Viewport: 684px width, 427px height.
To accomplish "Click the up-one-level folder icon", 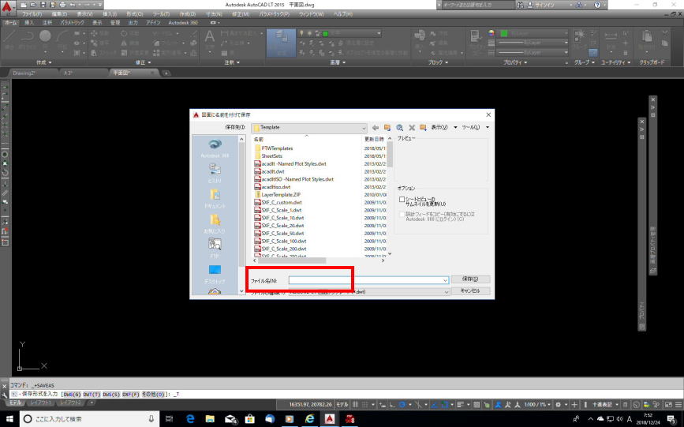I will [x=387, y=128].
